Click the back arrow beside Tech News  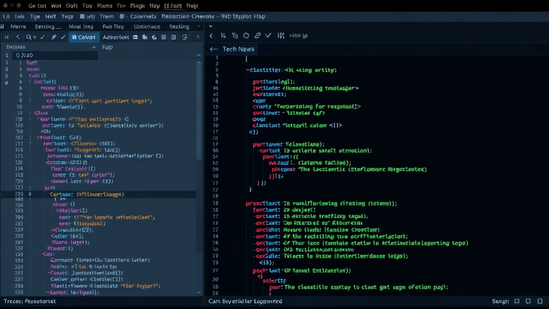point(213,49)
